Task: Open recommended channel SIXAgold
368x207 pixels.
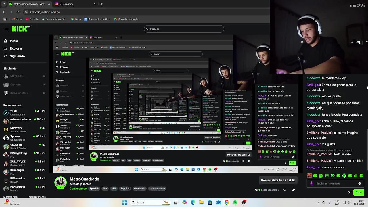Action: point(24,146)
